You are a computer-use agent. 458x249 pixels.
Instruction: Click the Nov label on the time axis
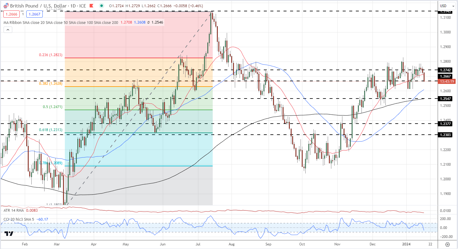point(337,244)
